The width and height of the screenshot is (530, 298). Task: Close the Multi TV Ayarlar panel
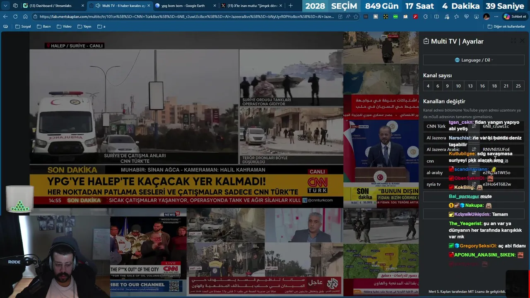coord(522,41)
